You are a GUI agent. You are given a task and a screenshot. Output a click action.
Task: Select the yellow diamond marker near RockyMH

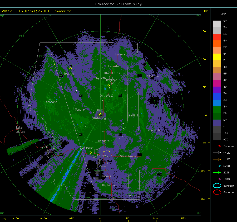pos(70,69)
